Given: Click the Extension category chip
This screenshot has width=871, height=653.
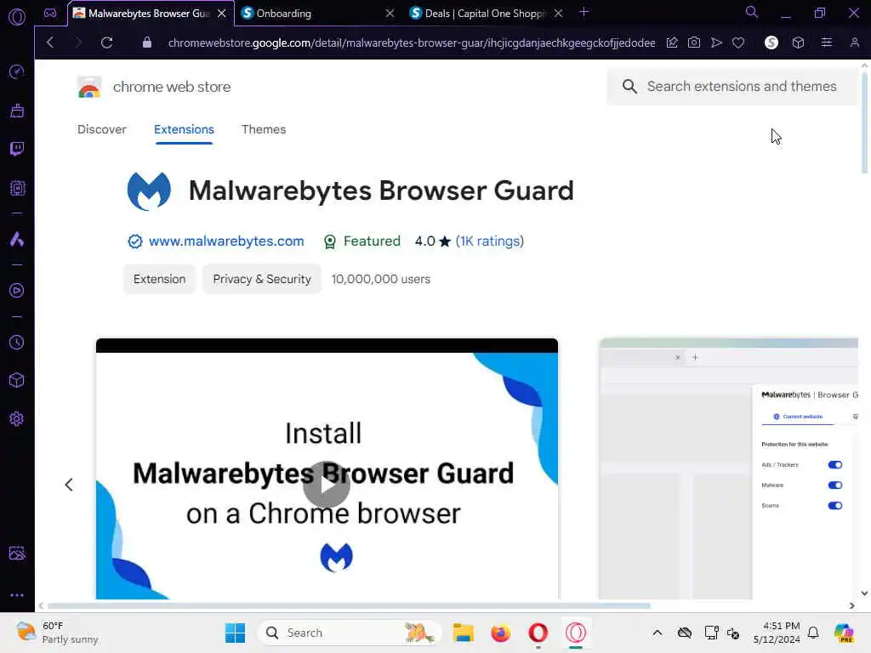Looking at the screenshot, I should coord(159,279).
